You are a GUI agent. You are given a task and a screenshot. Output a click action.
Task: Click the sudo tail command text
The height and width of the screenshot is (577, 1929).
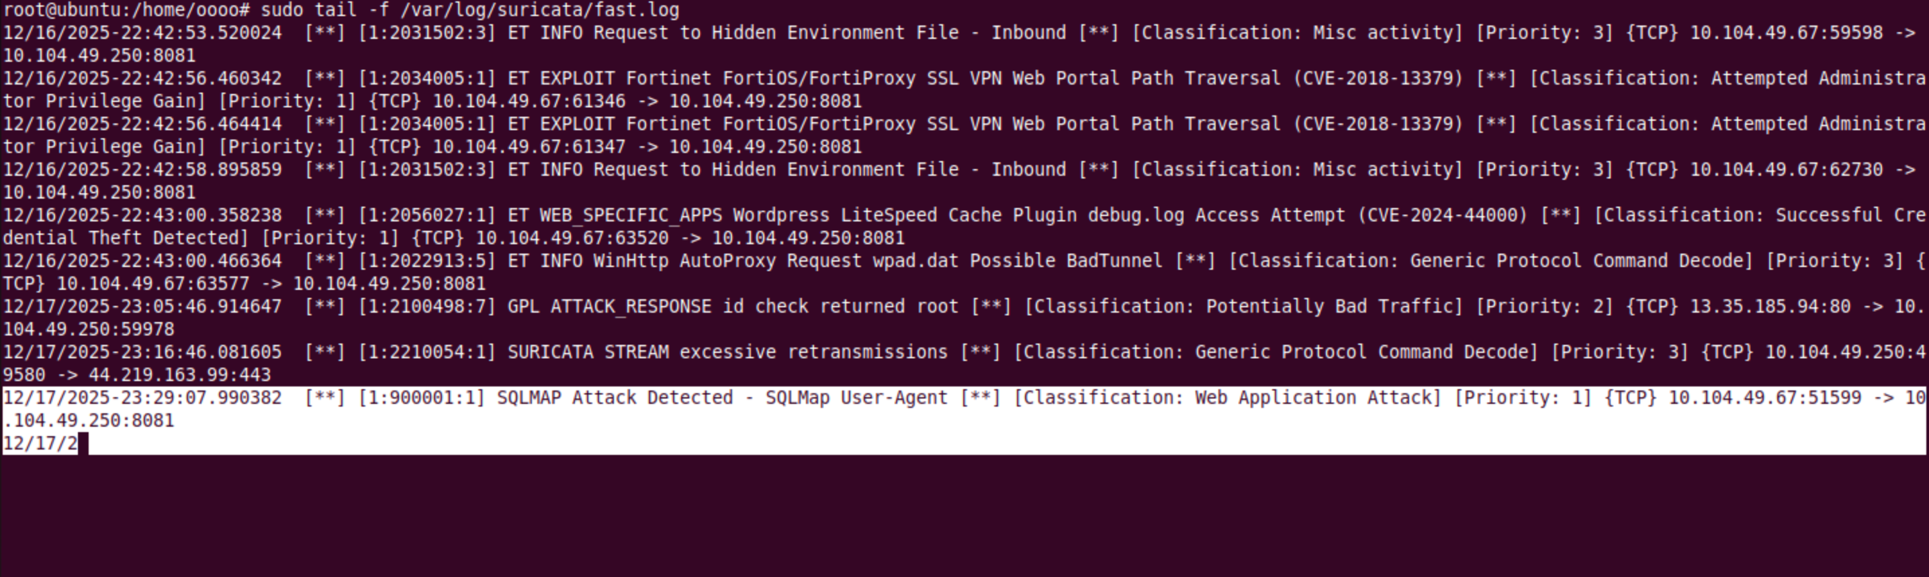click(469, 10)
